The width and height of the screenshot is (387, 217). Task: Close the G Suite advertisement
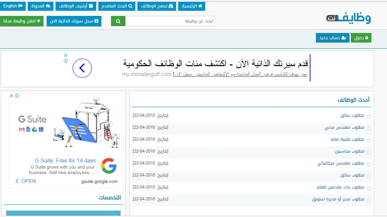[11, 96]
